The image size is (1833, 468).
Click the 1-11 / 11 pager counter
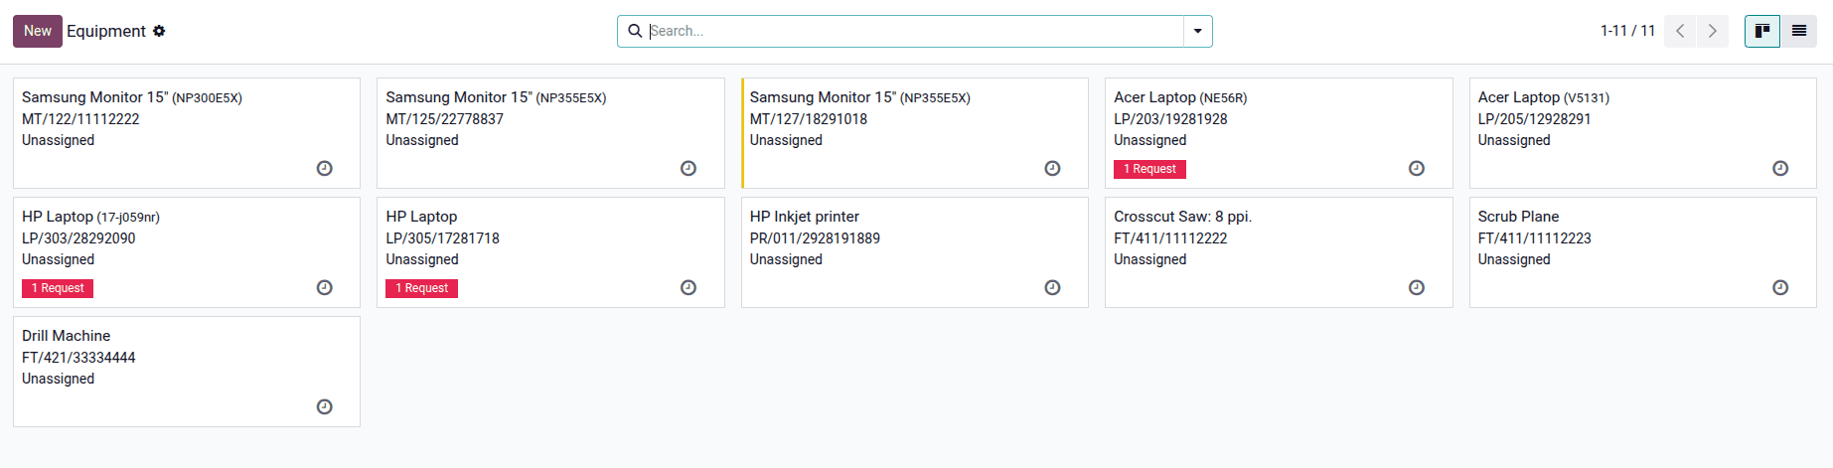(x=1627, y=31)
